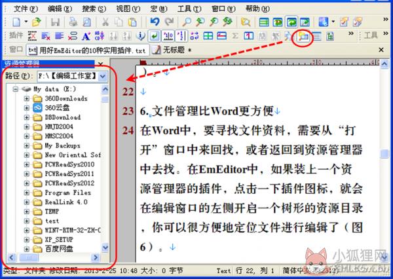Open the path combo box dropdown

point(103,76)
